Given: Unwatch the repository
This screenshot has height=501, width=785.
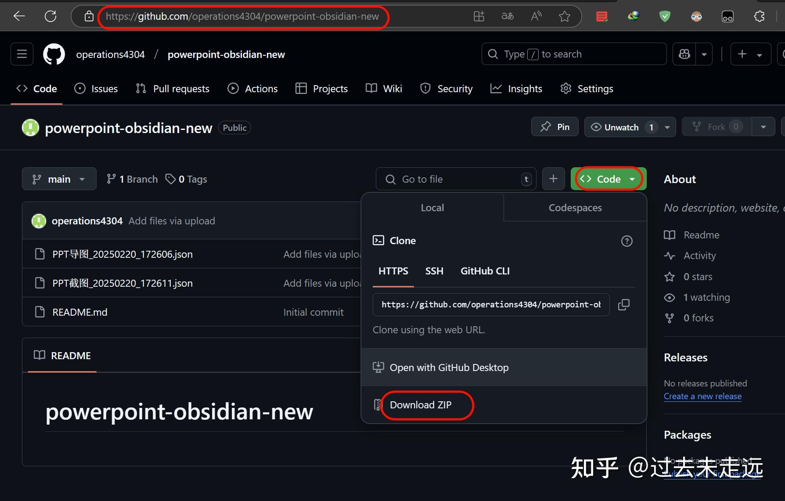Looking at the screenshot, I should pyautogui.click(x=620, y=127).
